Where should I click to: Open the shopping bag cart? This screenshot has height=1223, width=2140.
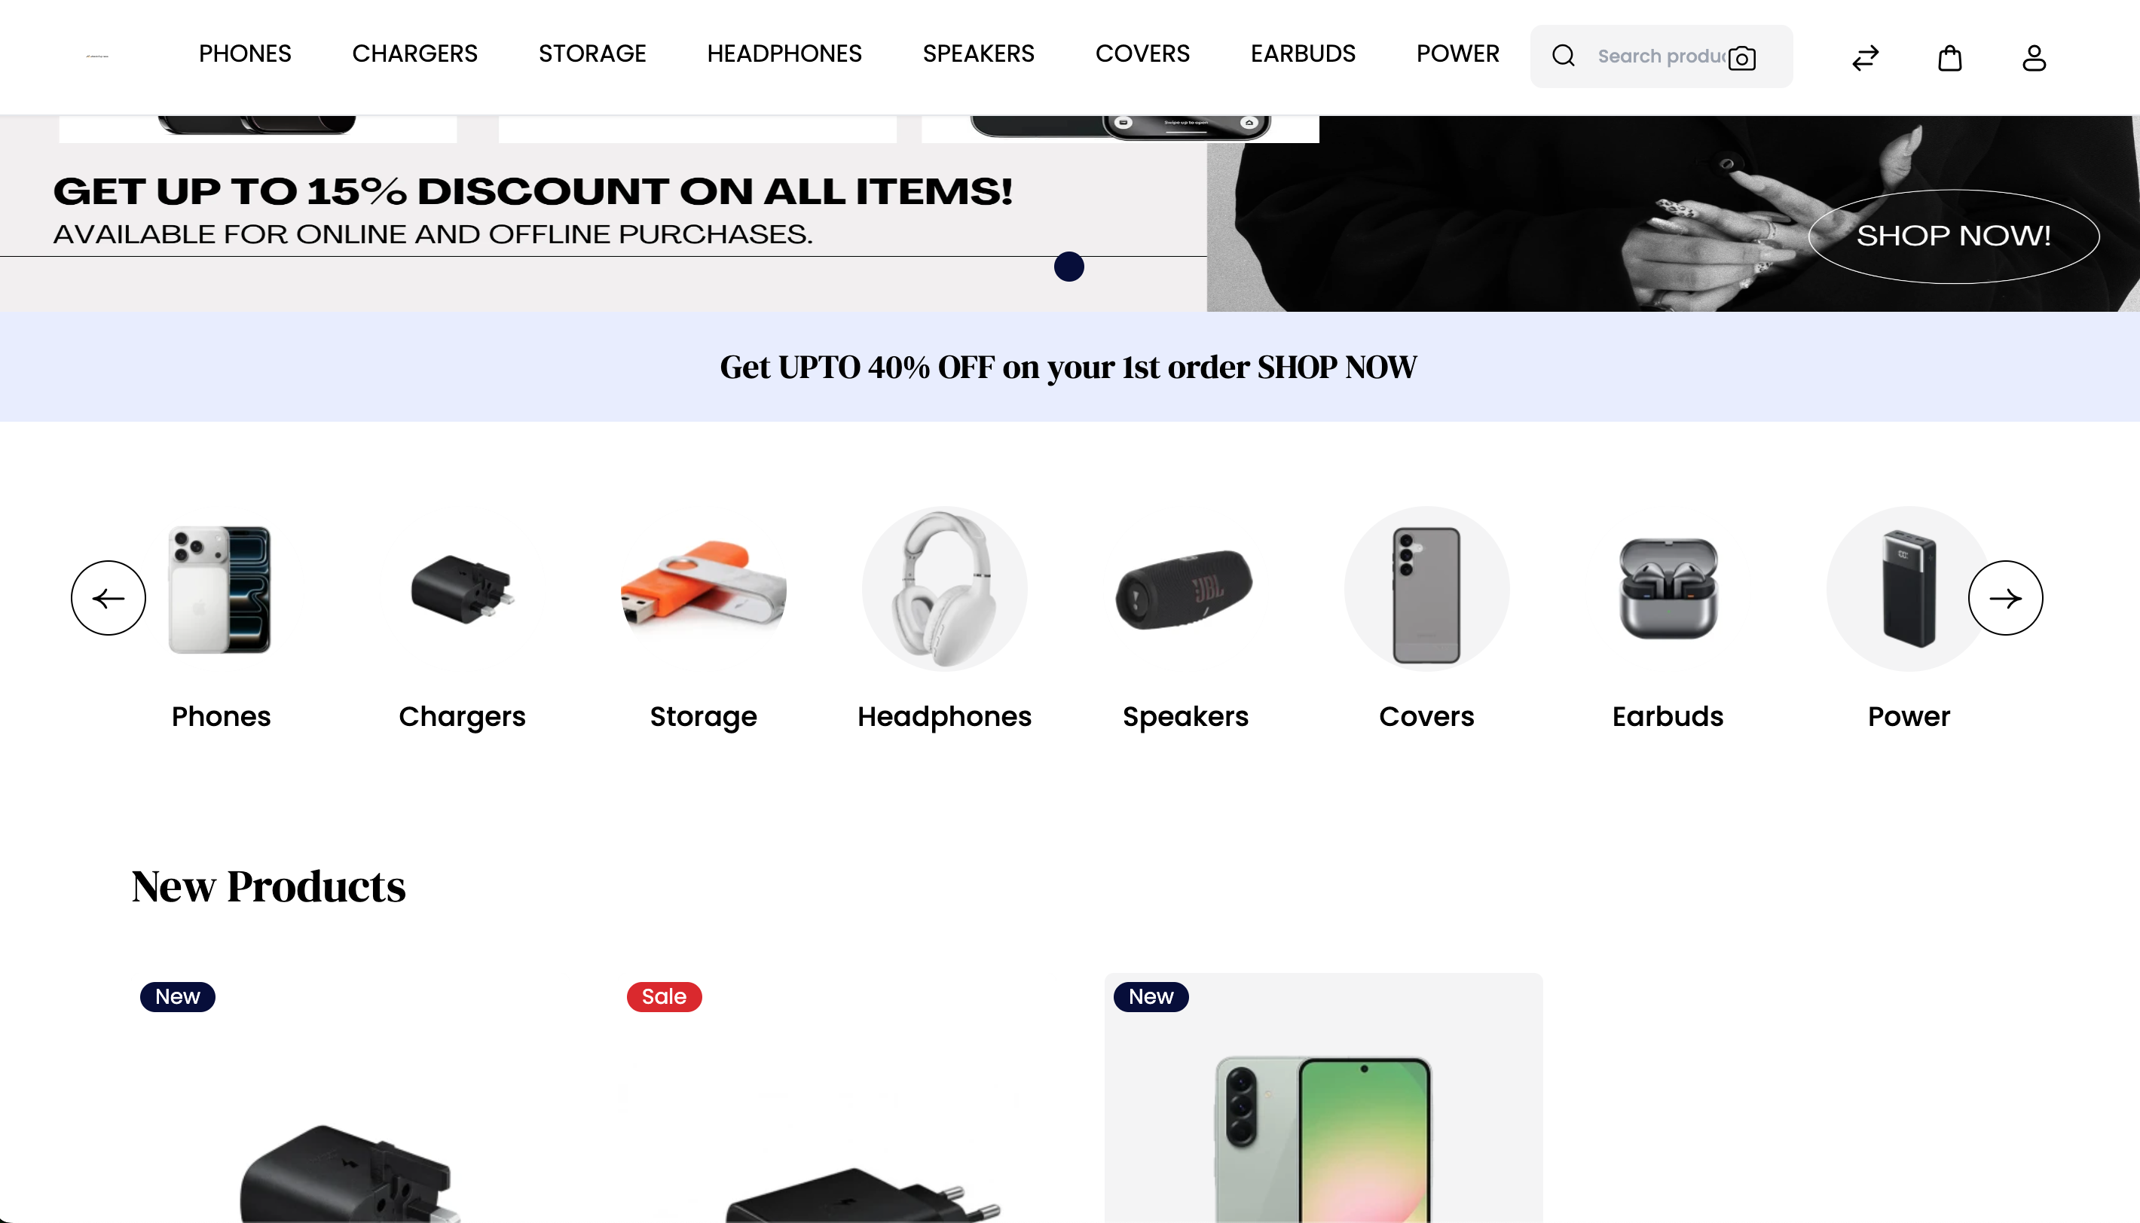tap(1949, 58)
